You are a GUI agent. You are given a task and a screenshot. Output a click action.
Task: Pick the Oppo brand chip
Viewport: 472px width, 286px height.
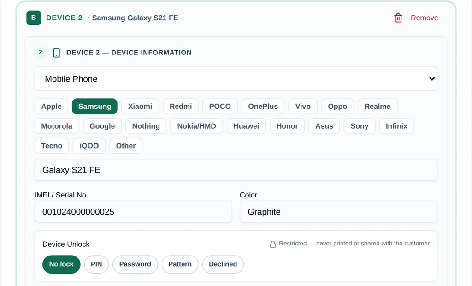[x=337, y=107]
